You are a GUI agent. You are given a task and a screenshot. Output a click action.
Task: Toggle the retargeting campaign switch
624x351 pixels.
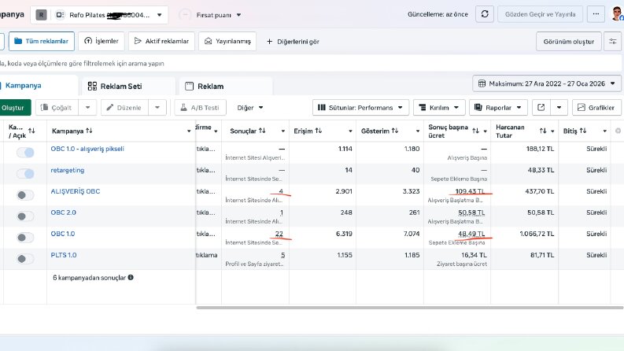[25, 174]
